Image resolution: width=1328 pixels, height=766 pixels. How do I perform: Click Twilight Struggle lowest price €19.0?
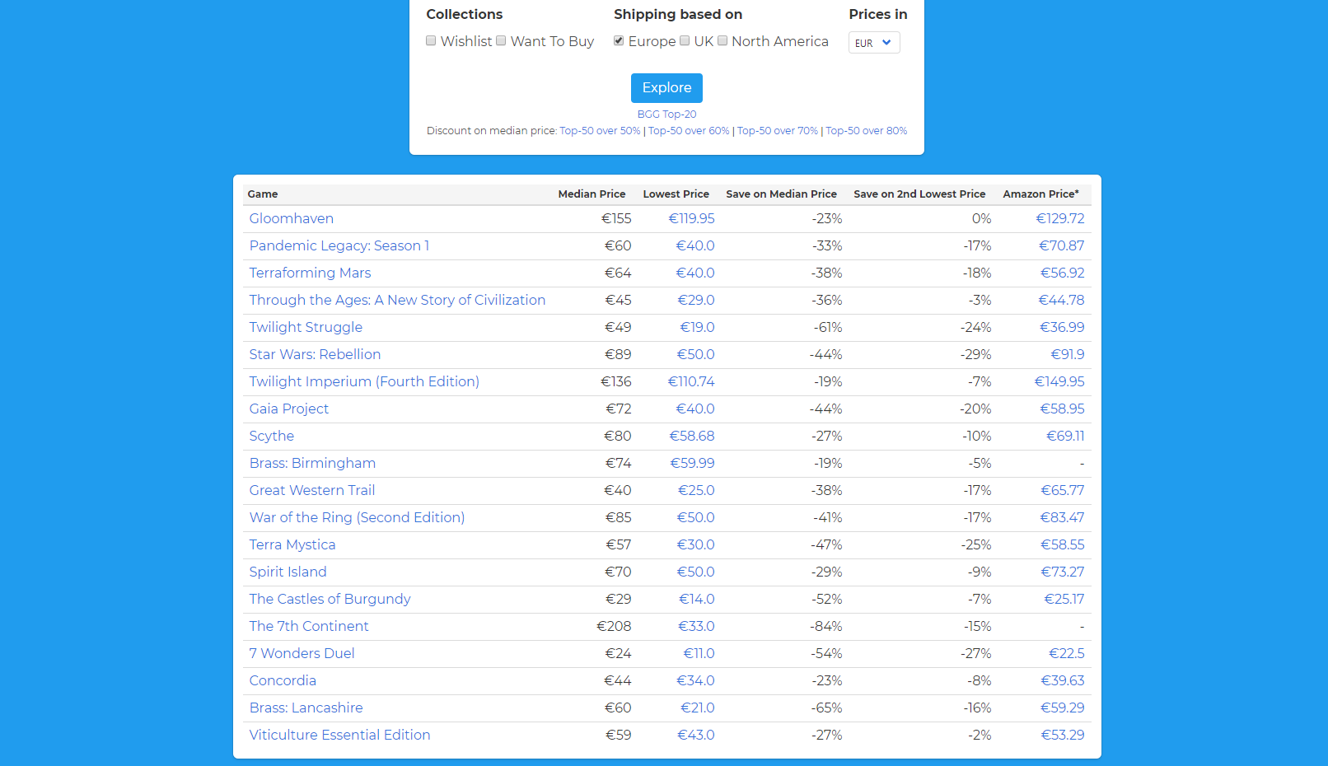(697, 327)
